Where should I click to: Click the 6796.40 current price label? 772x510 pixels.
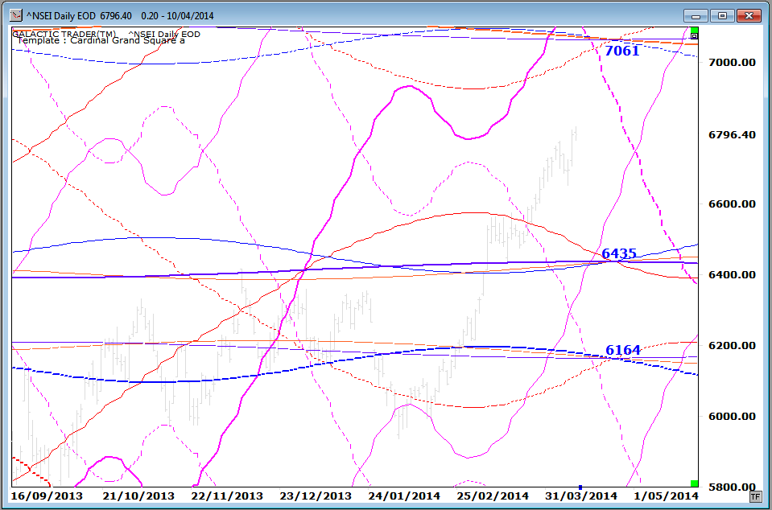pyautogui.click(x=732, y=135)
